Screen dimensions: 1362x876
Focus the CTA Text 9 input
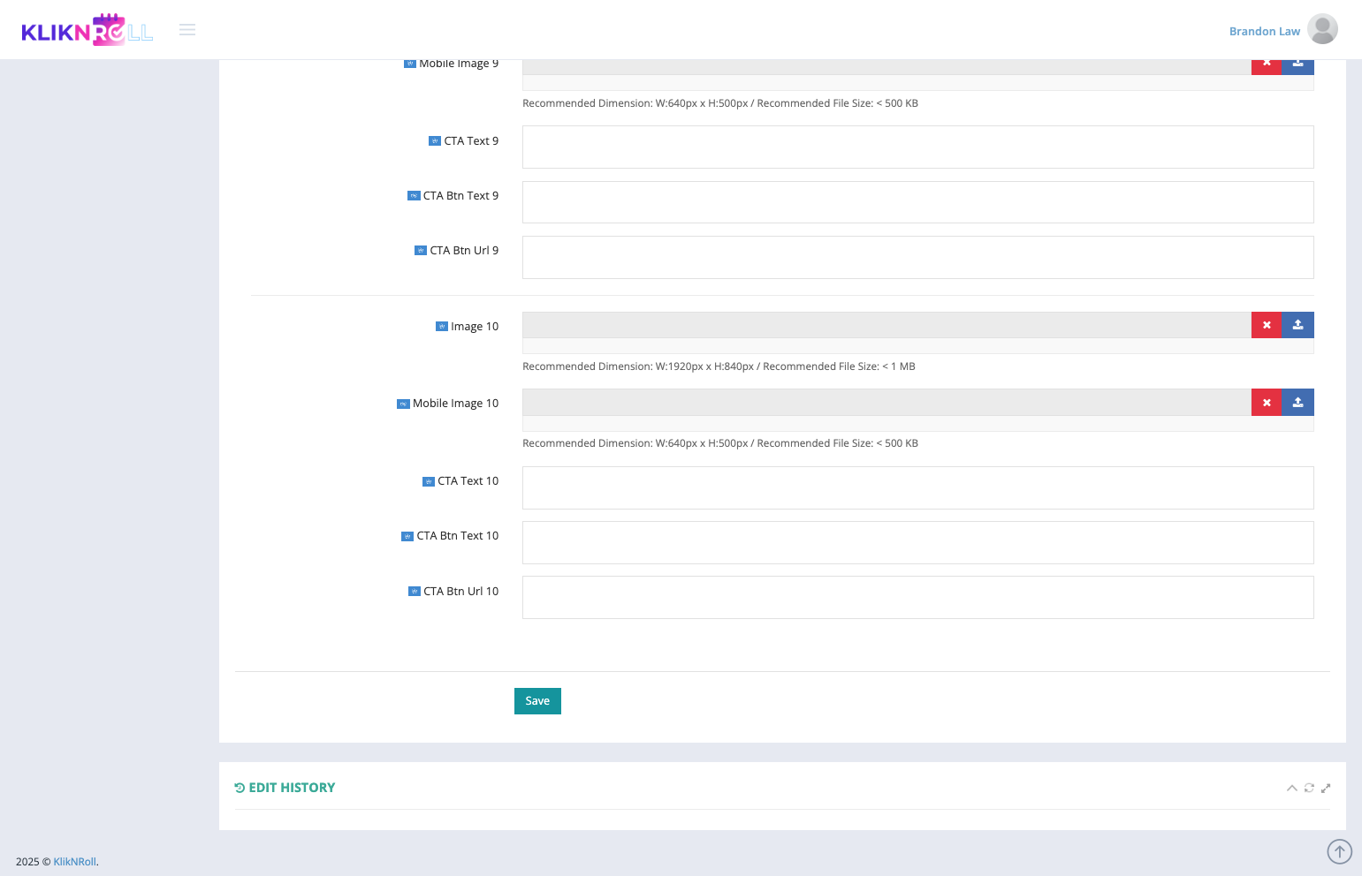918,147
